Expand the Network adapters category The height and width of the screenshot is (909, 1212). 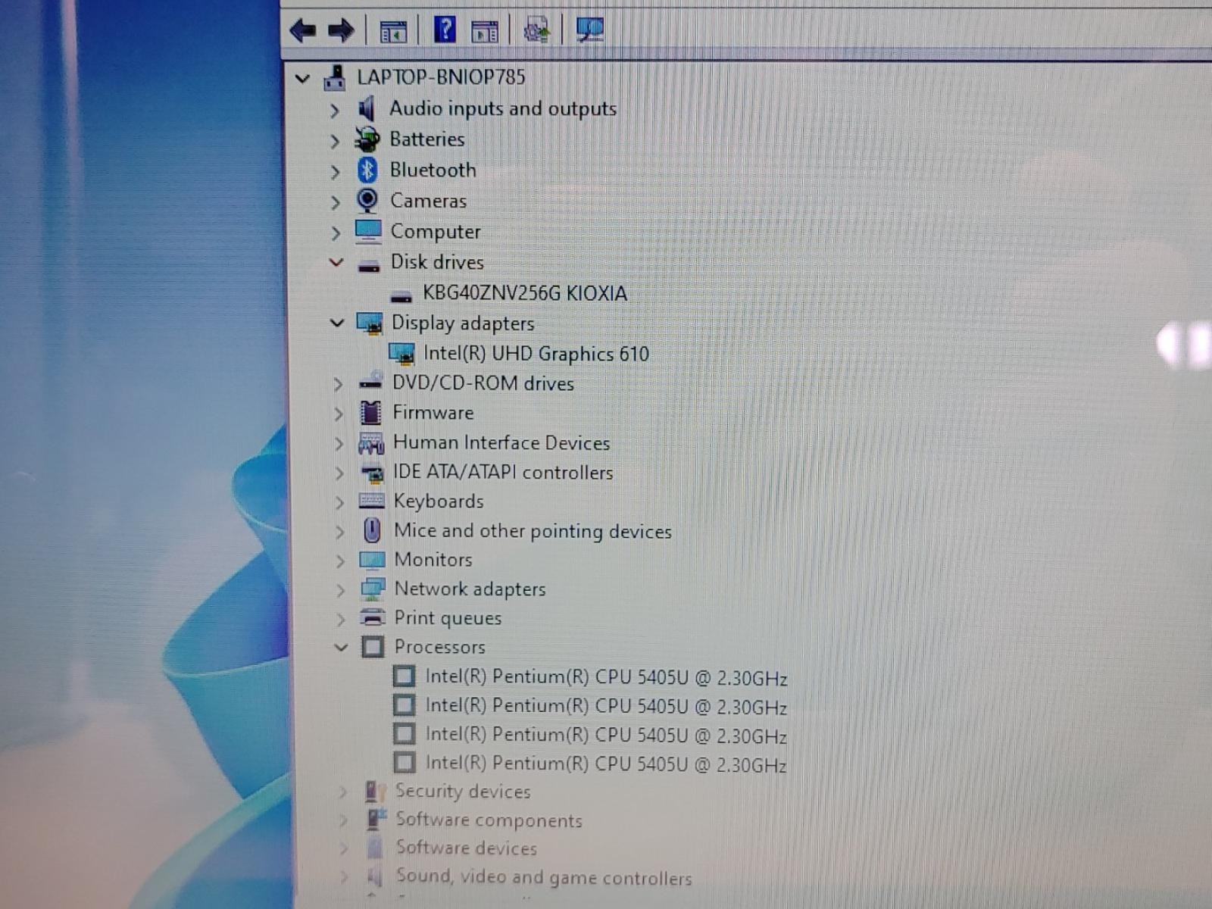pyautogui.click(x=341, y=590)
